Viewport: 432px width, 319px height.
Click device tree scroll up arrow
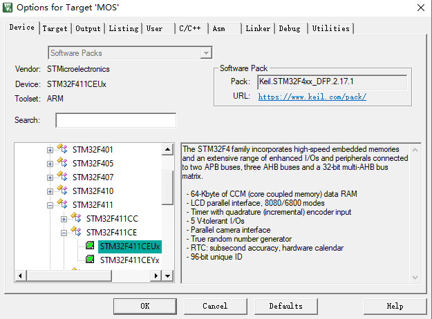pyautogui.click(x=167, y=149)
